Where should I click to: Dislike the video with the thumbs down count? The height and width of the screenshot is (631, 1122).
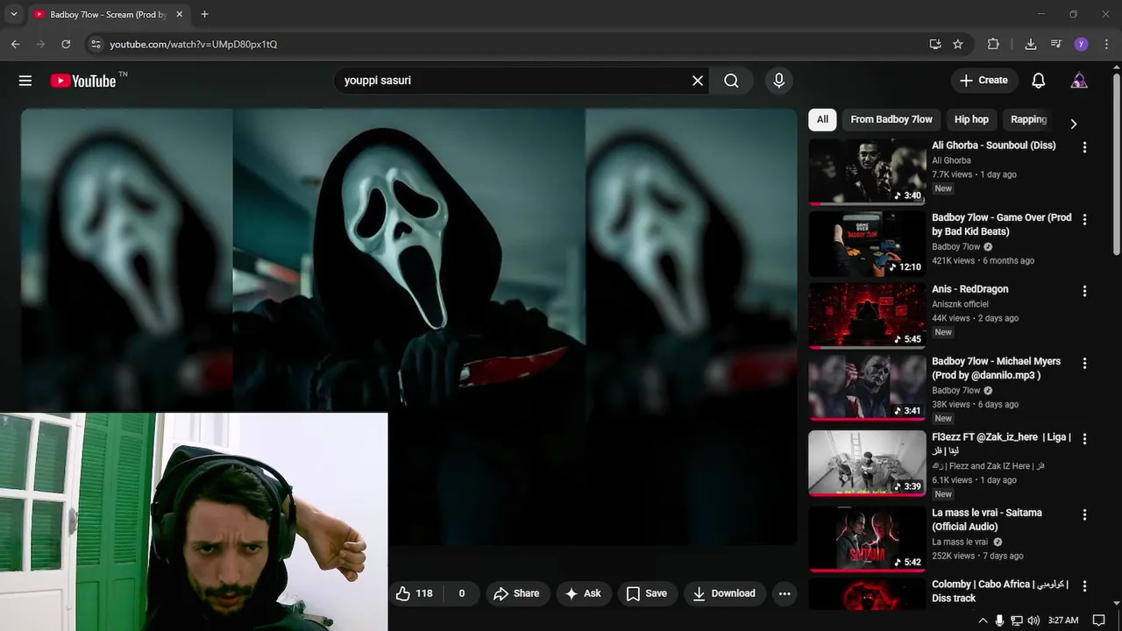pos(460,593)
